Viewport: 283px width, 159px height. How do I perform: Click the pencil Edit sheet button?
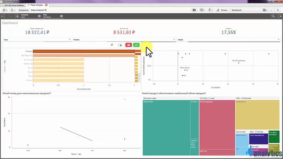tap(222, 10)
